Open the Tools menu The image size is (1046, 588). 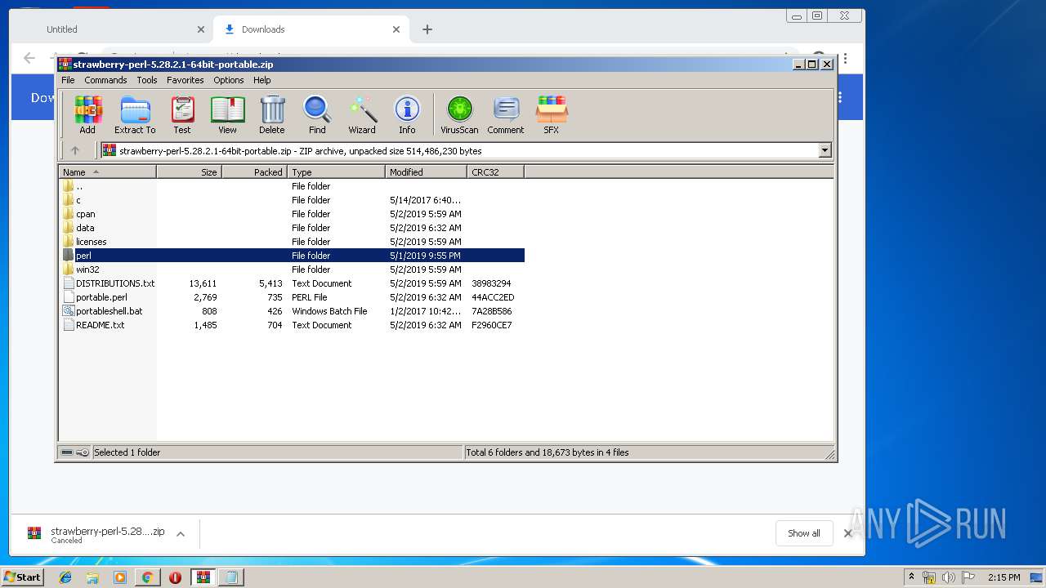pos(147,80)
